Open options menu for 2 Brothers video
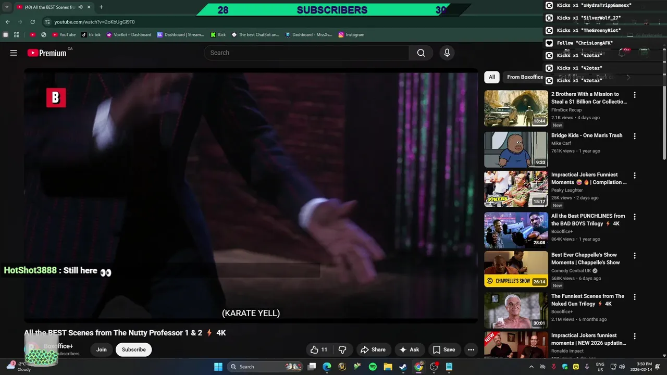Viewport: 667px width, 375px height. (634, 95)
